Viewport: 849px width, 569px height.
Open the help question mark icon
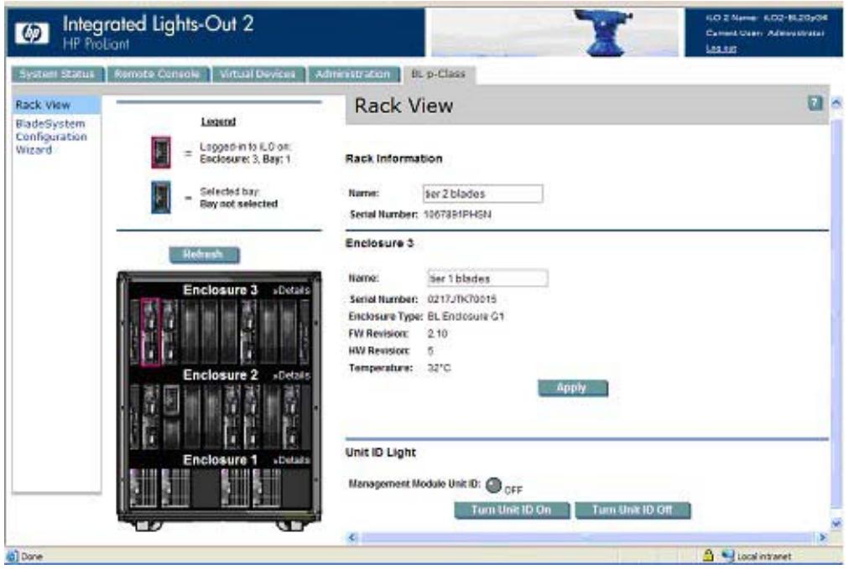pos(815,103)
